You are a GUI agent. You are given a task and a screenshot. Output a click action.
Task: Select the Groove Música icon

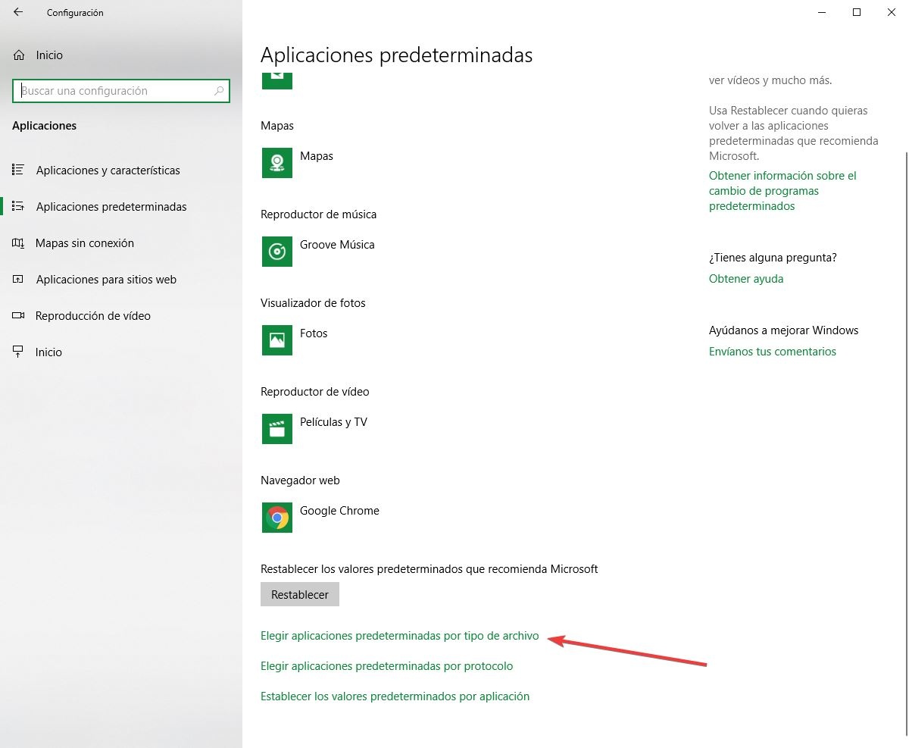point(277,252)
